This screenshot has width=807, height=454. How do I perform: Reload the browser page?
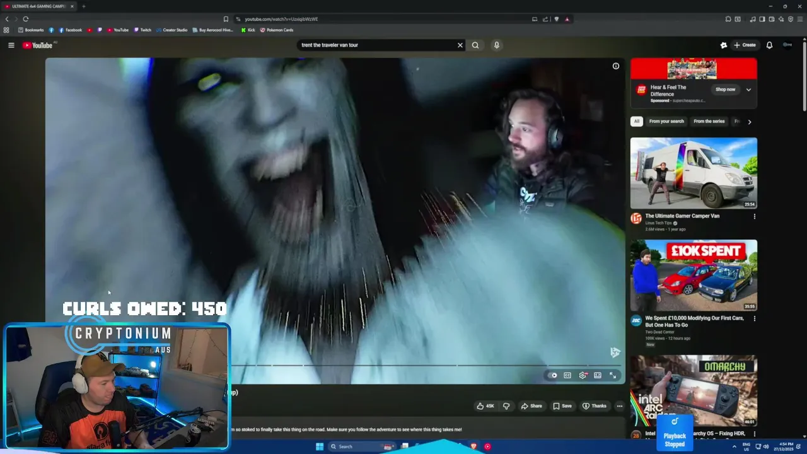click(26, 19)
